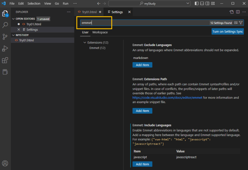
Task: Open the Source Control view
Action: pyautogui.click(x=5, y=37)
